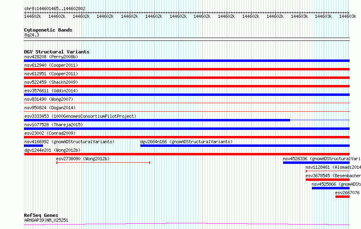Click the red bar under esv3678545
This screenshot has width=361, height=229.
pyautogui.click(x=328, y=180)
